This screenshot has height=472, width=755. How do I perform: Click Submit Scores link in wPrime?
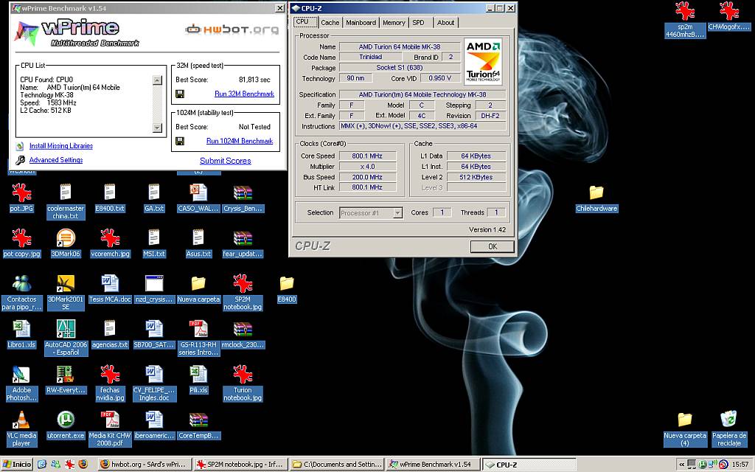tap(226, 161)
